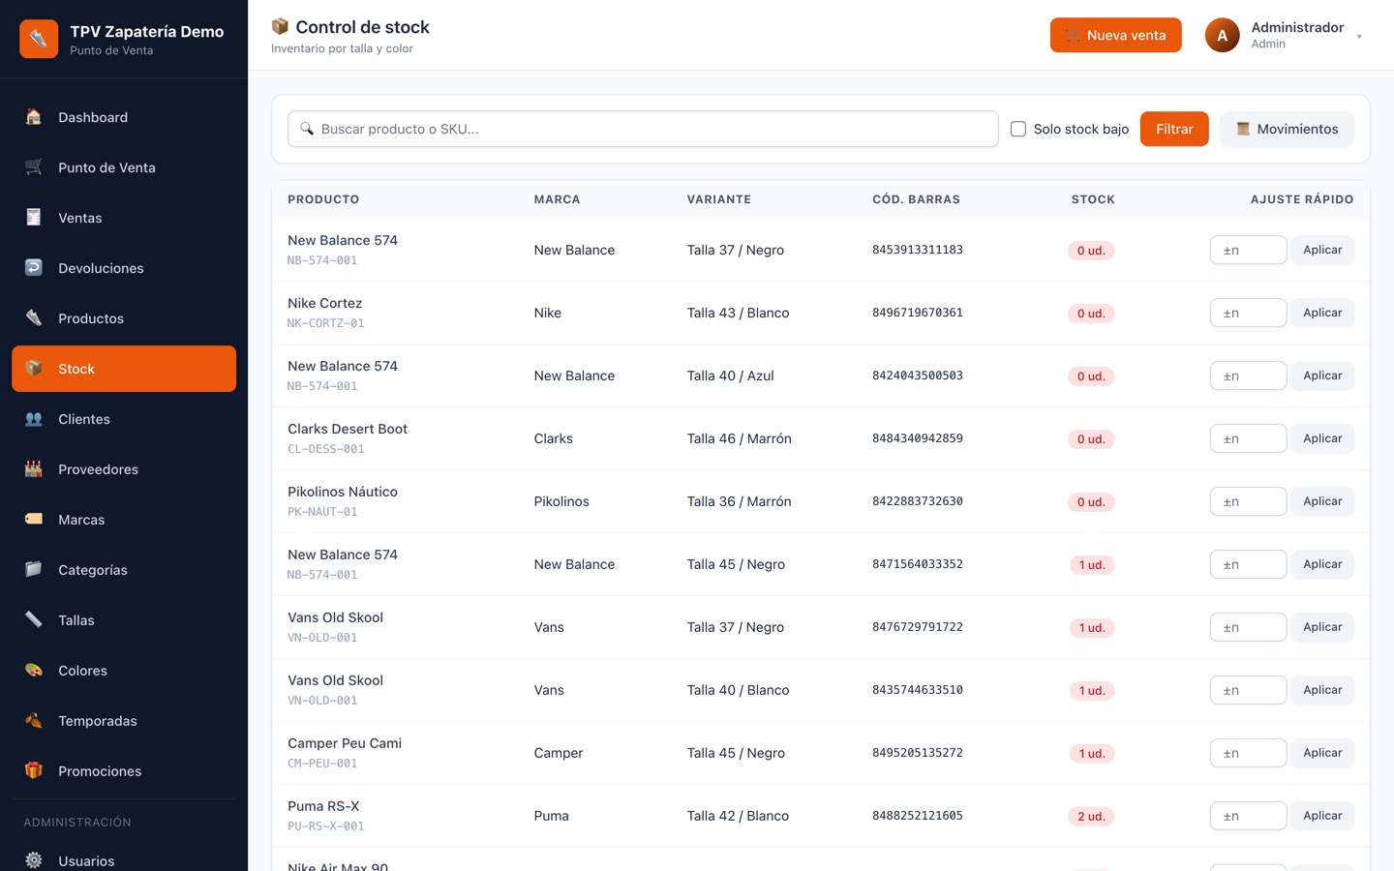Open Dashboard via its house icon

tap(34, 117)
